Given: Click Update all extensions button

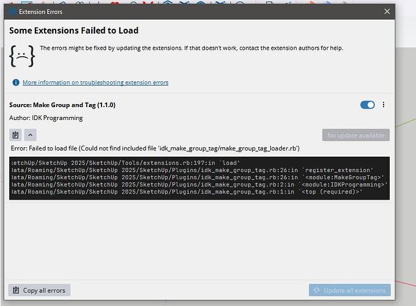Looking at the screenshot, I should (349, 290).
